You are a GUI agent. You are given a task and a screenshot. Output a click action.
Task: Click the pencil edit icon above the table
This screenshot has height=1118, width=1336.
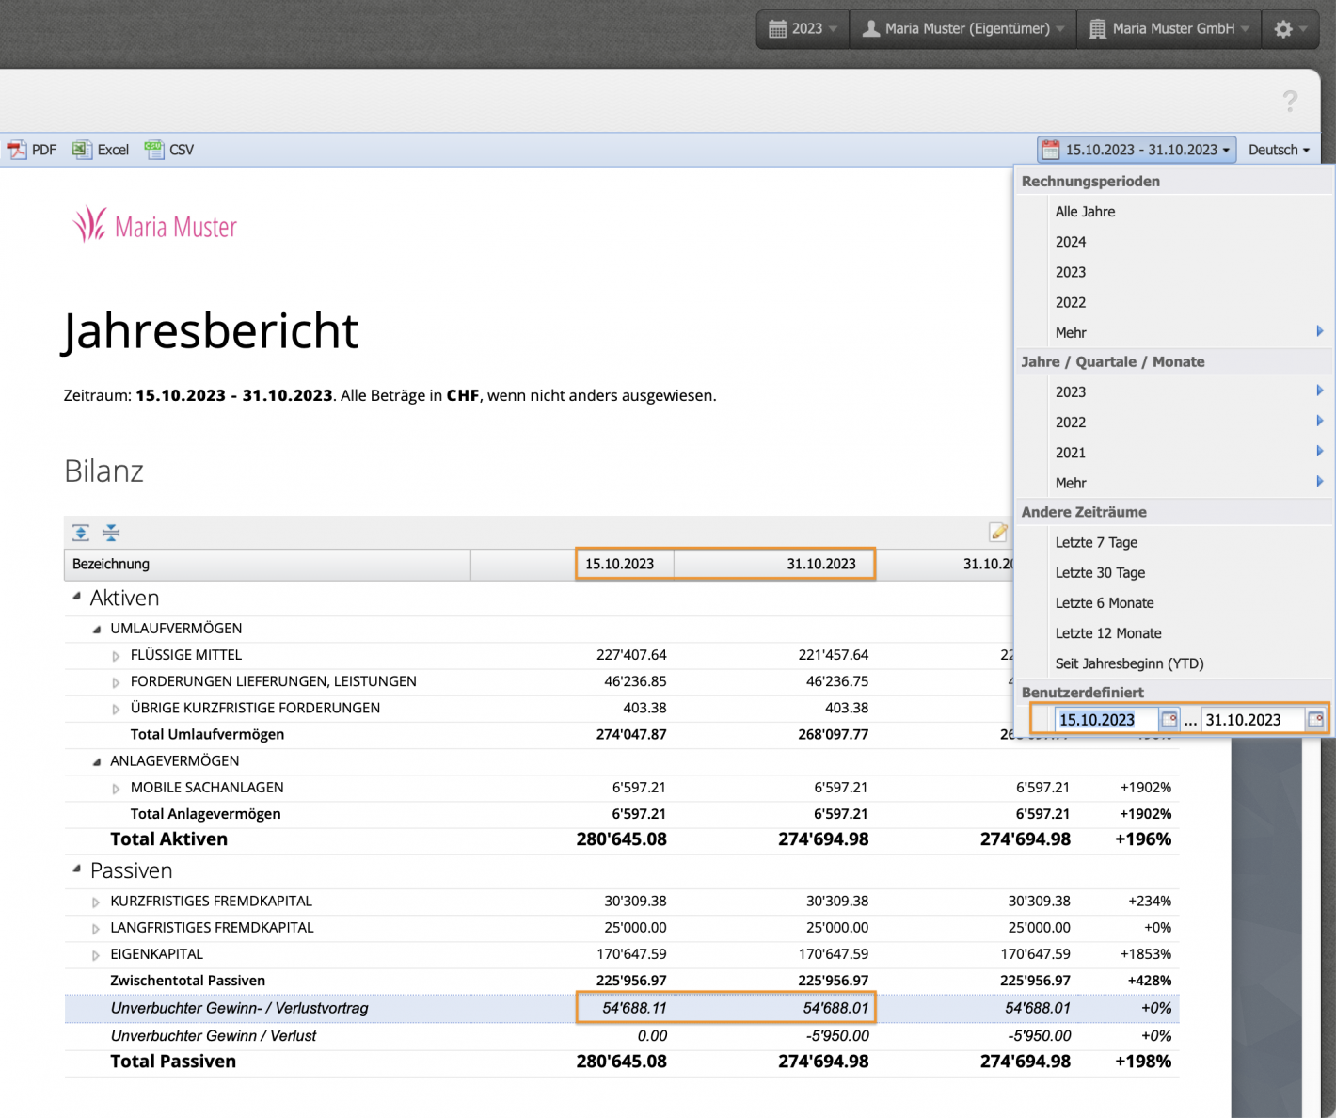(x=998, y=532)
